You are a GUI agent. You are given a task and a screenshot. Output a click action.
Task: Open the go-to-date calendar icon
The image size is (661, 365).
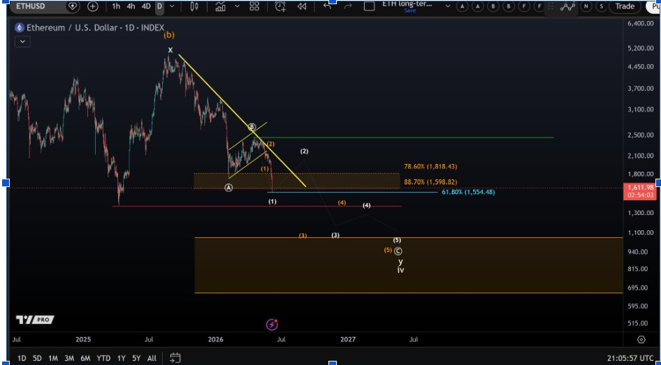[175, 358]
